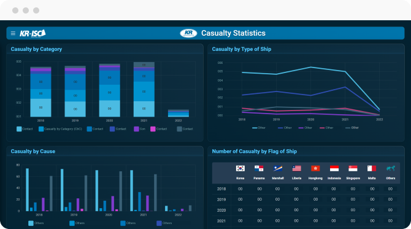
Task: Click the 2021 peak of the indigo line
Action: click(345, 87)
